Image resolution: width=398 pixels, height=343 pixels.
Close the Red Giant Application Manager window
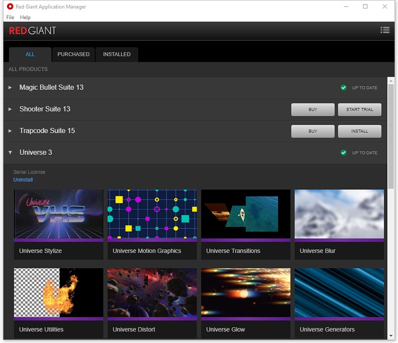[x=385, y=6]
